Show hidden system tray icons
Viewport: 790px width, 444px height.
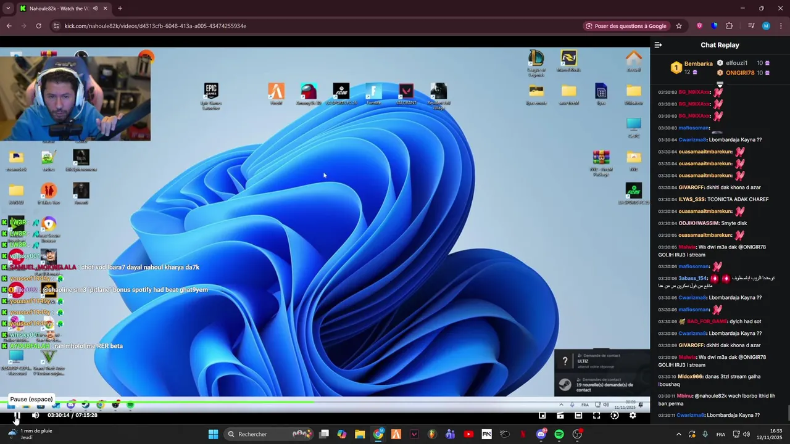(x=679, y=434)
